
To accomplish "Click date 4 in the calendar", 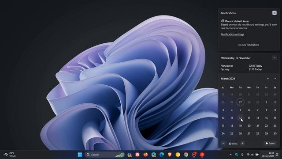I will point(232,110).
